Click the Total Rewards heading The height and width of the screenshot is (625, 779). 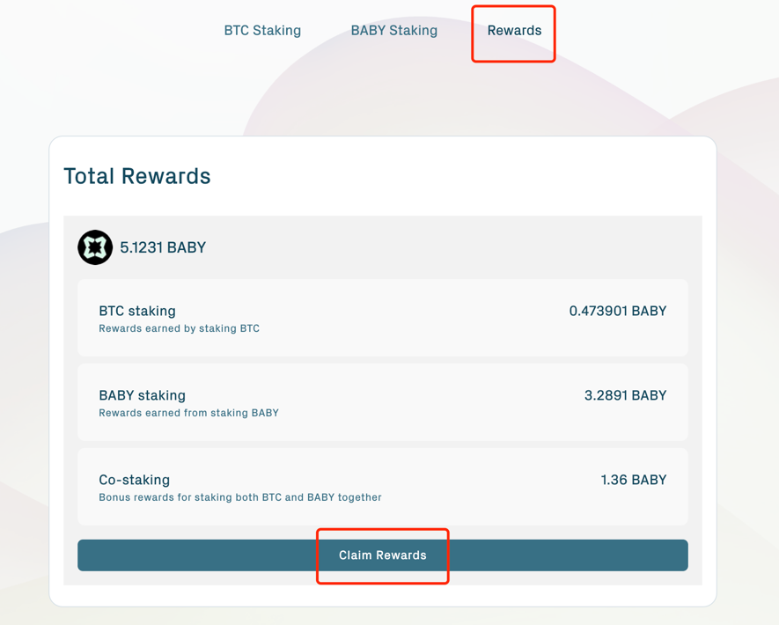tap(137, 176)
